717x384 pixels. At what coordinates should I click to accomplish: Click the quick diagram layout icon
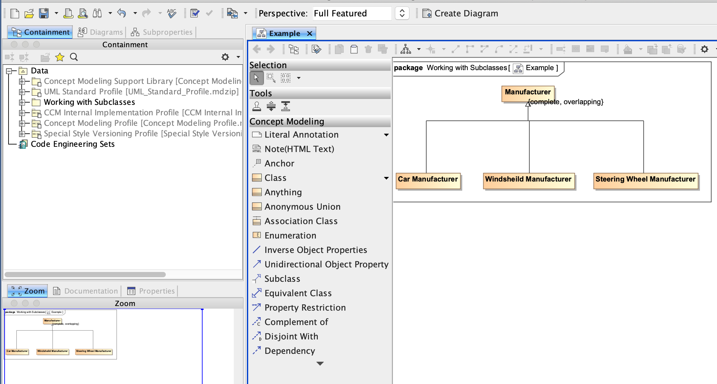pos(405,49)
